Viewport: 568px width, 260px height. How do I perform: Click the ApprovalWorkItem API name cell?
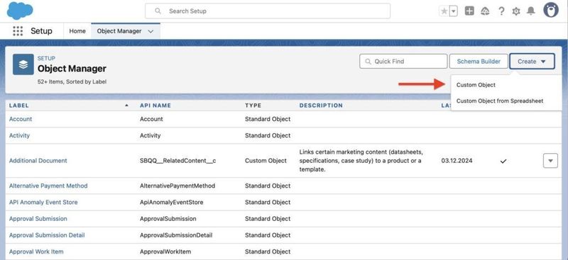(165, 251)
